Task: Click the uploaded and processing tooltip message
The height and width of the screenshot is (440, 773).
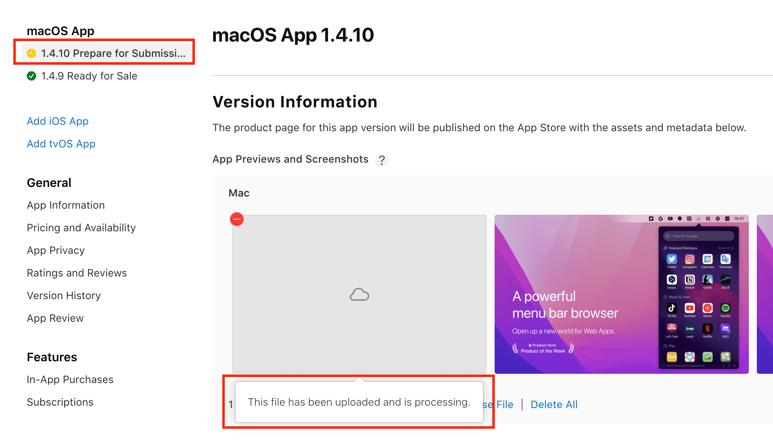Action: 359,402
